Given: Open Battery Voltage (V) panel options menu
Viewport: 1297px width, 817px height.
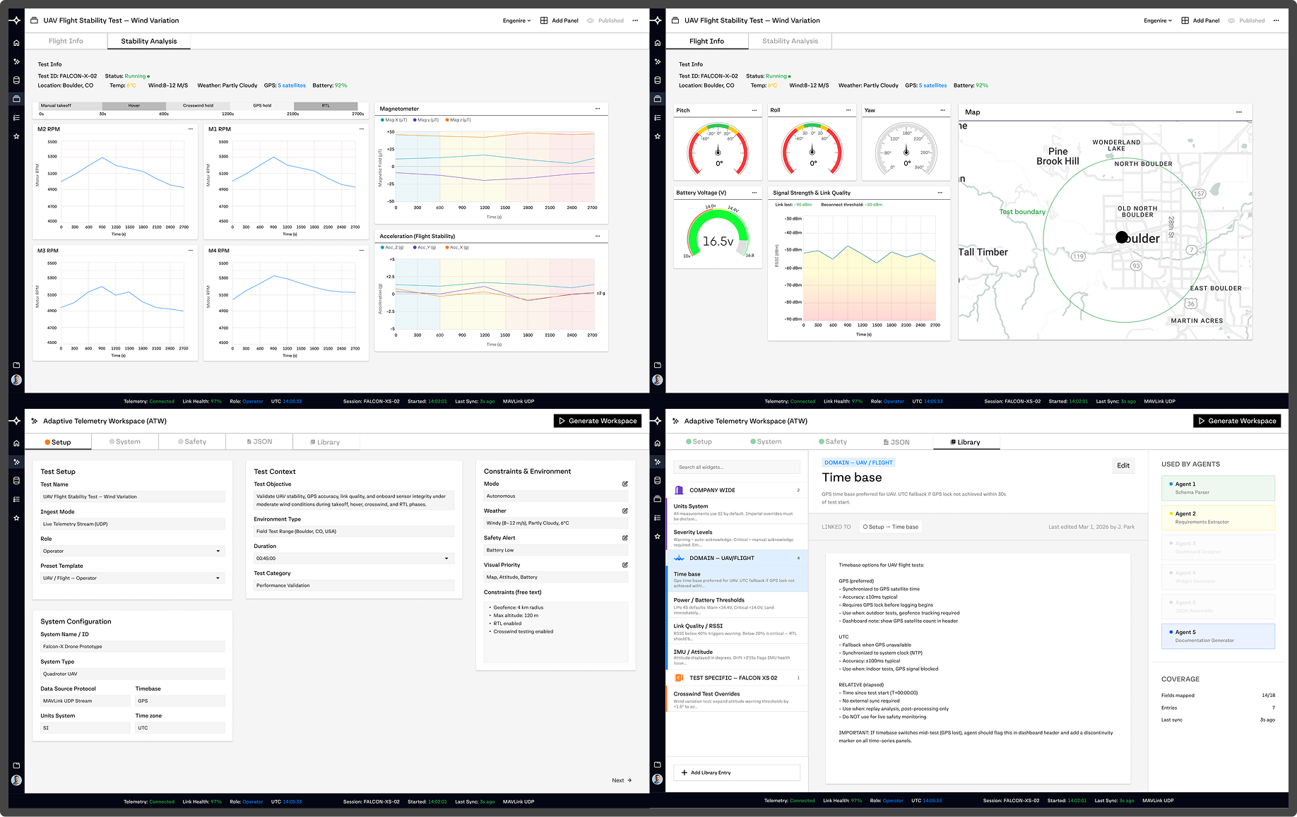Looking at the screenshot, I should pos(754,193).
